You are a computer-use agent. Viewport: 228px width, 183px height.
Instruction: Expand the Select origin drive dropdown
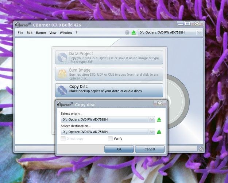[152, 119]
